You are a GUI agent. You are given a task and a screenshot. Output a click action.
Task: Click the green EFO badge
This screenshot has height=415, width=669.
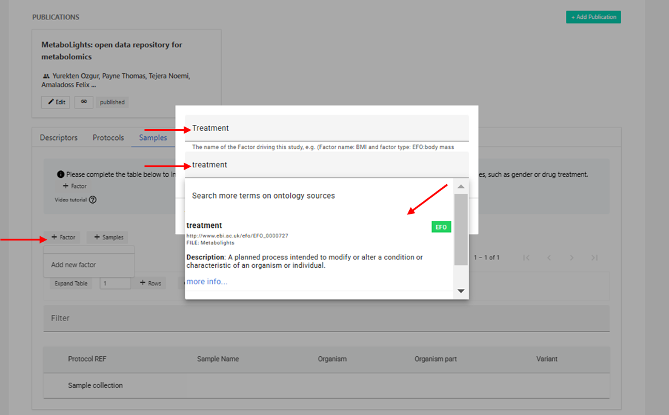click(x=441, y=227)
